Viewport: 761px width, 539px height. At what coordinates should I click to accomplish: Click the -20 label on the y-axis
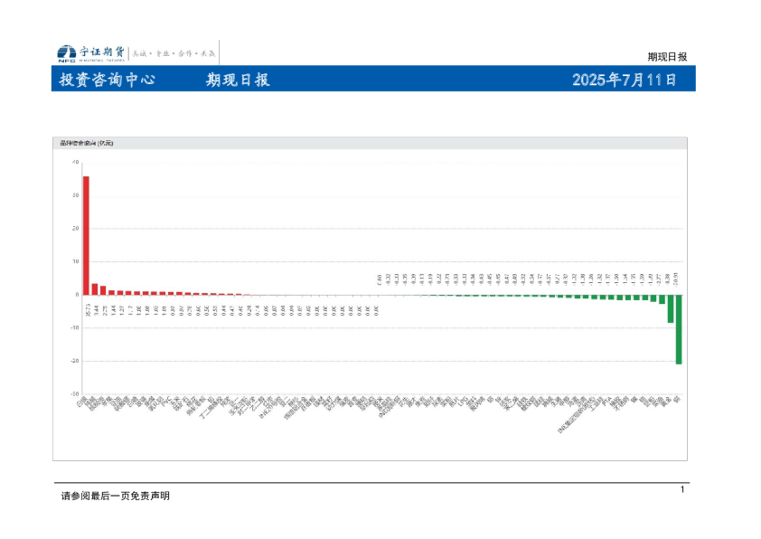[75, 361]
